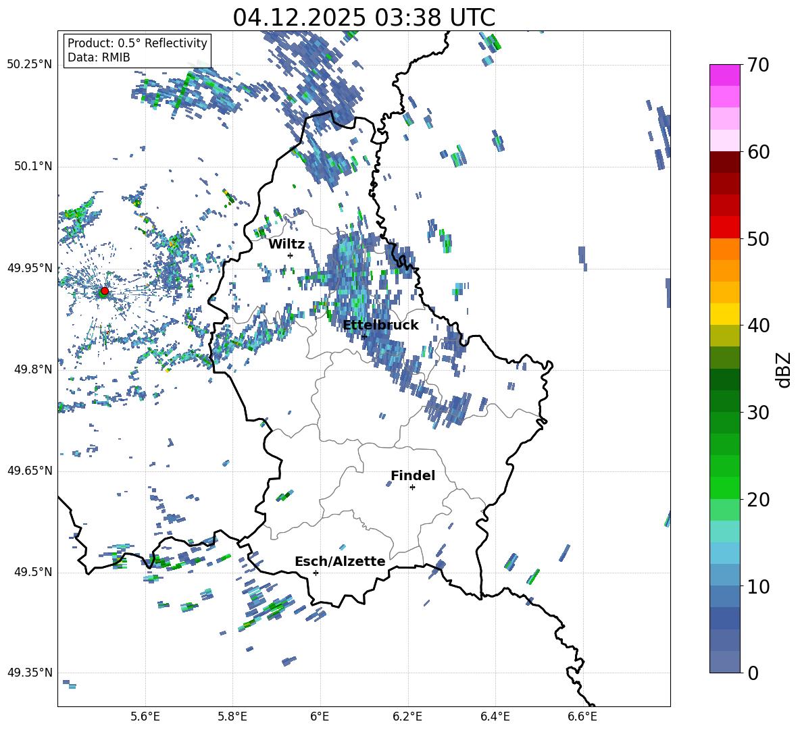Click the 20 value on the colorbar

pos(757,500)
